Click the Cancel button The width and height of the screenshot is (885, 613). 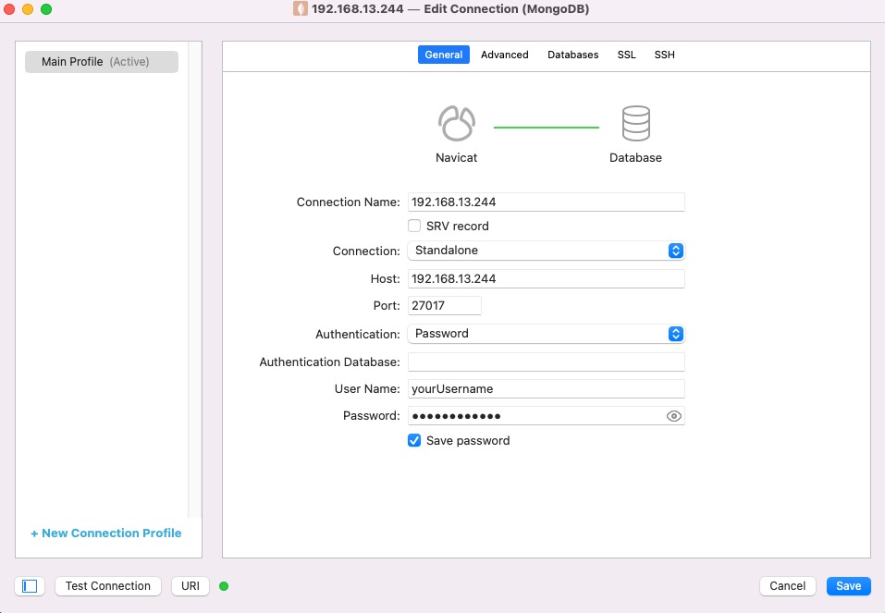pyautogui.click(x=787, y=586)
